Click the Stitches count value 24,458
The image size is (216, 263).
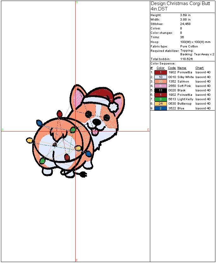[x=185, y=24]
